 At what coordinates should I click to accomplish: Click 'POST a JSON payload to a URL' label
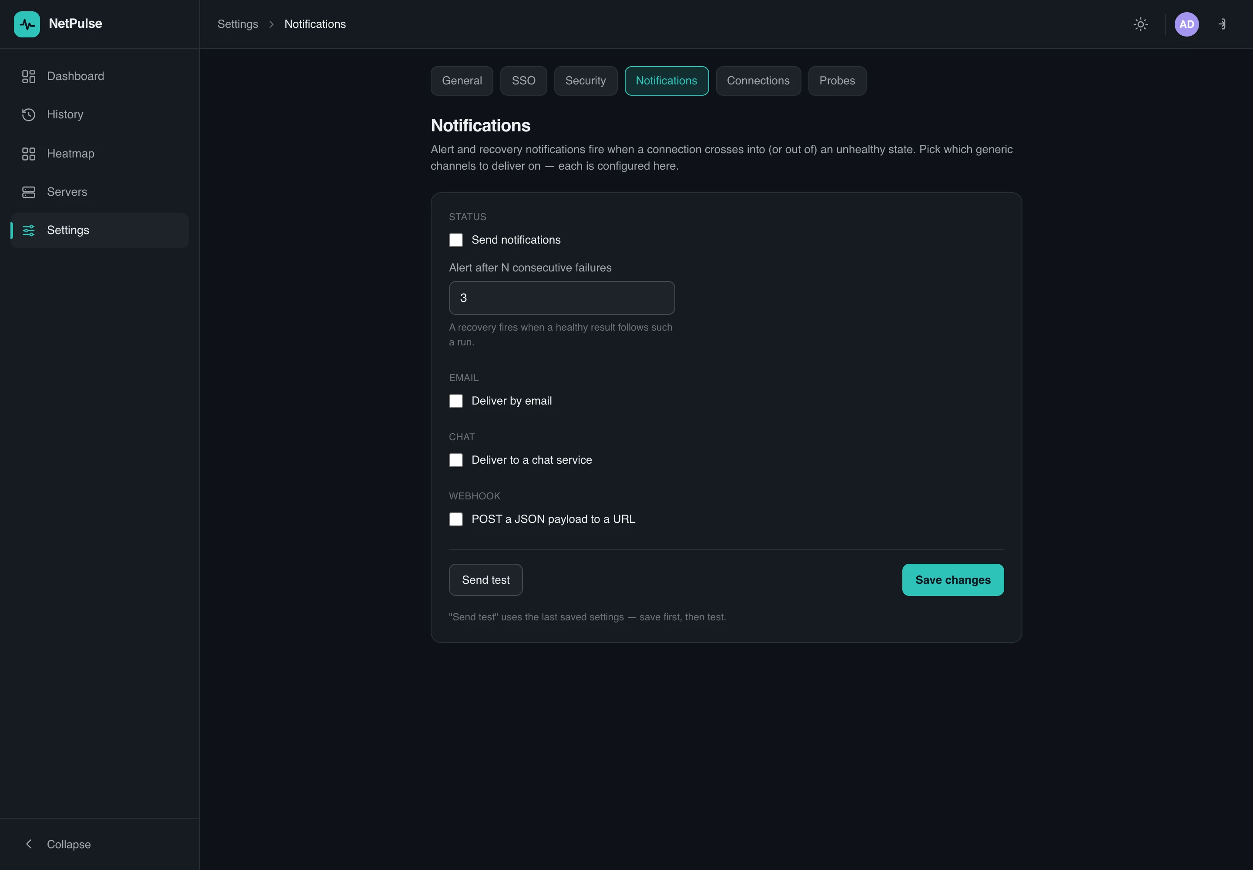pyautogui.click(x=553, y=519)
